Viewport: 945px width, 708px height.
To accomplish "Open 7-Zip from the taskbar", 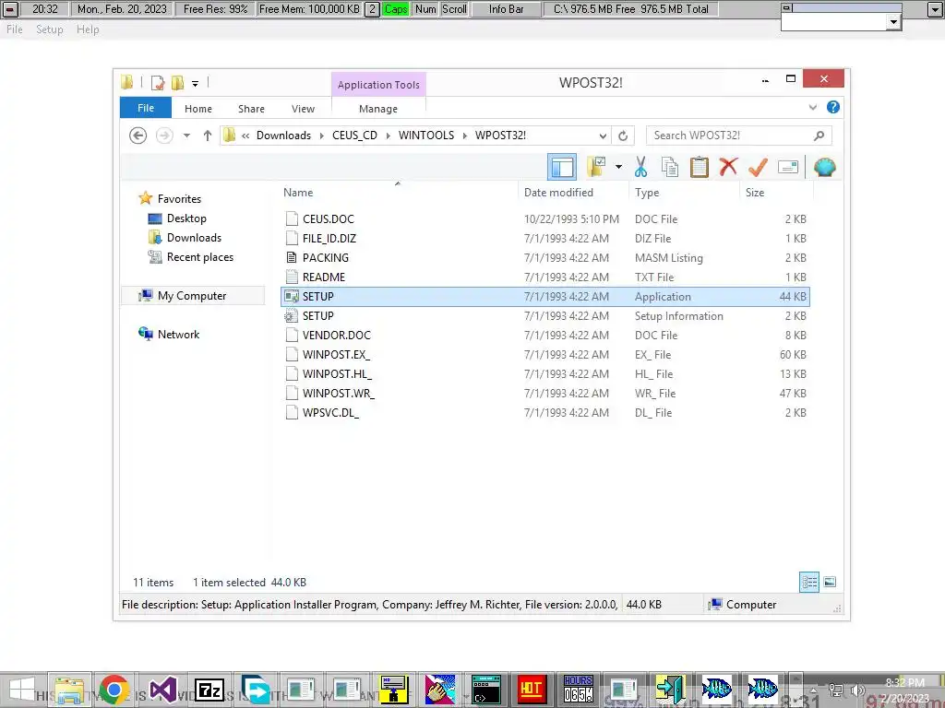I will [x=209, y=690].
